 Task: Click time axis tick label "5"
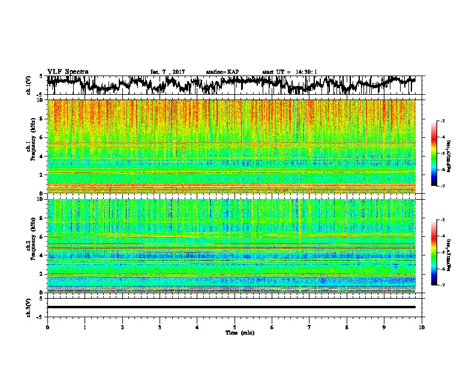point(235,327)
